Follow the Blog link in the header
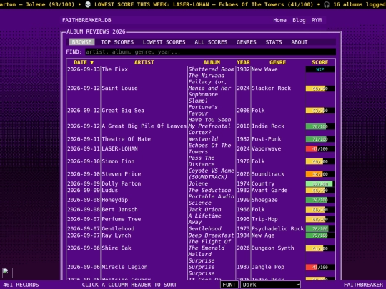Image resolution: width=386 pixels, height=289 pixels. (299, 20)
